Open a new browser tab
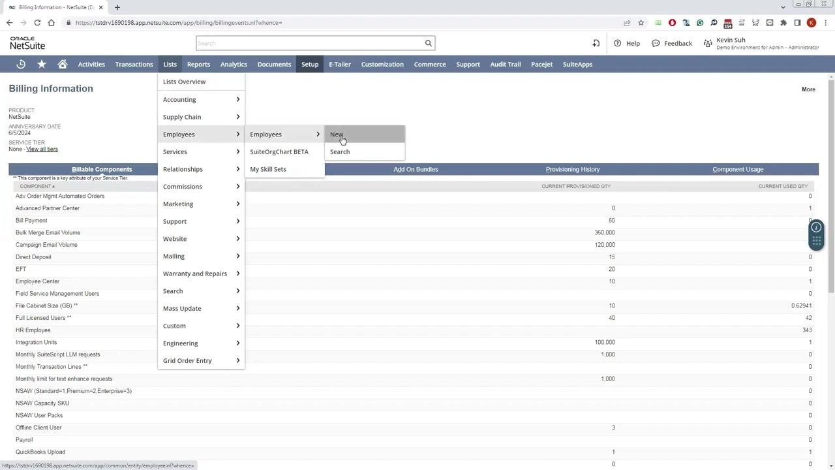835x470 pixels. pos(117,7)
